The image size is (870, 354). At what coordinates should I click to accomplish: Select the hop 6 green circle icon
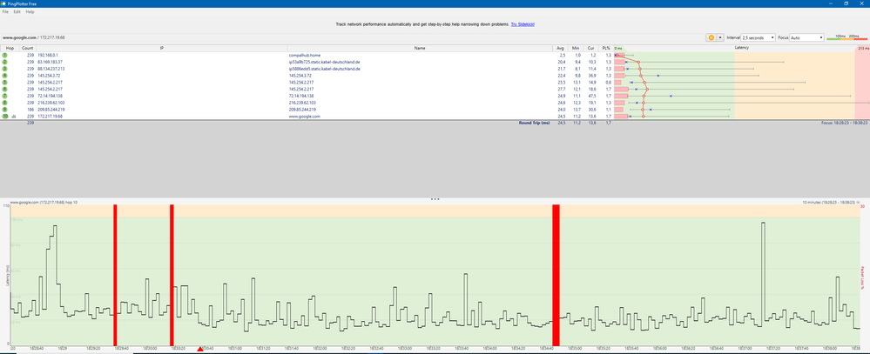[x=4, y=90]
